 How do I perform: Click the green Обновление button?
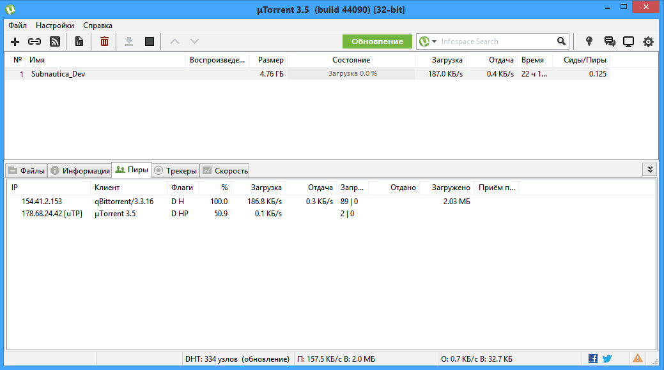point(377,41)
